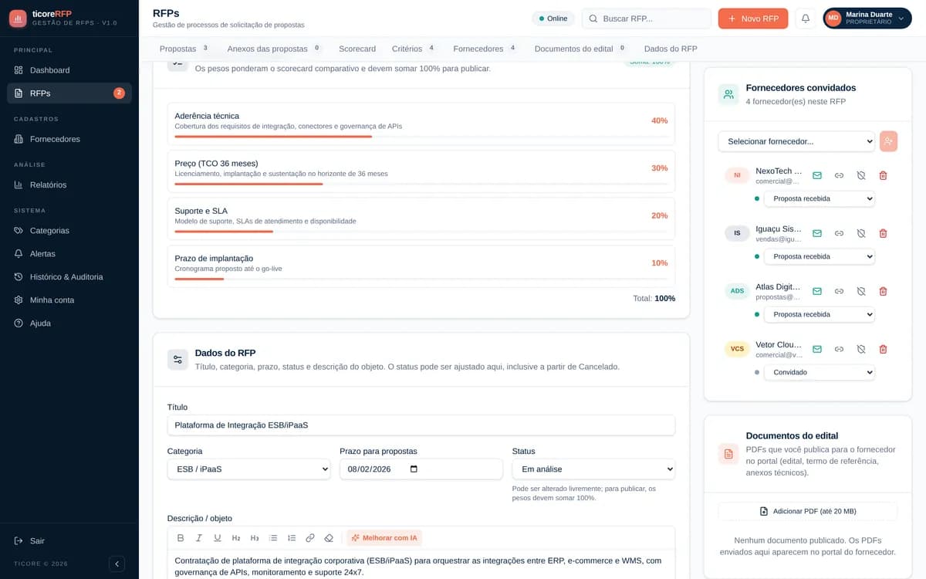This screenshot has height=579, width=926.
Task: Delete Atlas Digit from suppliers
Action: [883, 291]
